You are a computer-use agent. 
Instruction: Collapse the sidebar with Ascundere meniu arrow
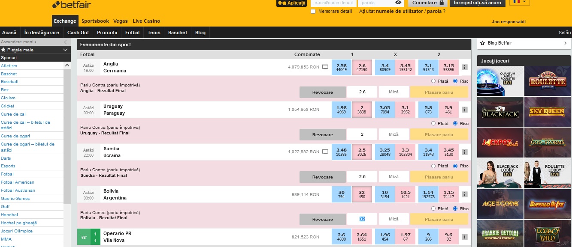tap(65, 42)
